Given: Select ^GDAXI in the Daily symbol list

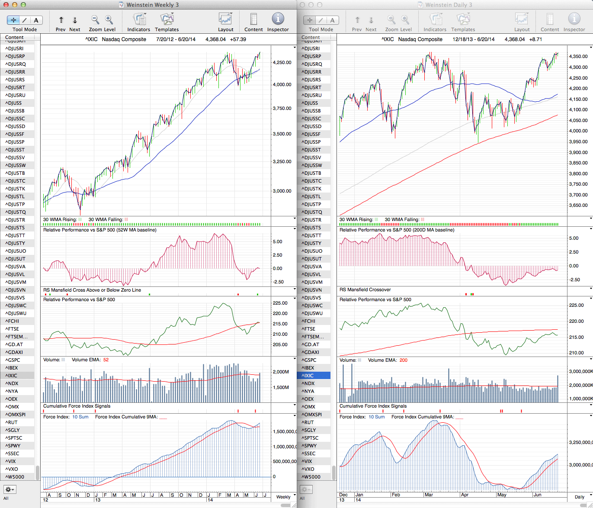Looking at the screenshot, I should click(x=314, y=352).
